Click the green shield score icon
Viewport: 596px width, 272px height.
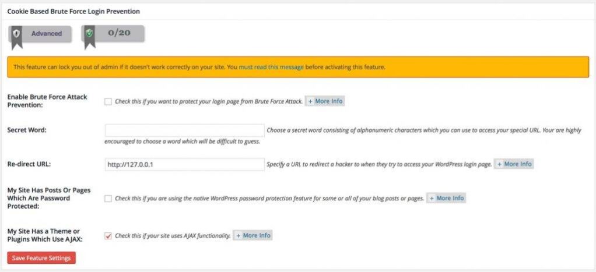(90, 34)
